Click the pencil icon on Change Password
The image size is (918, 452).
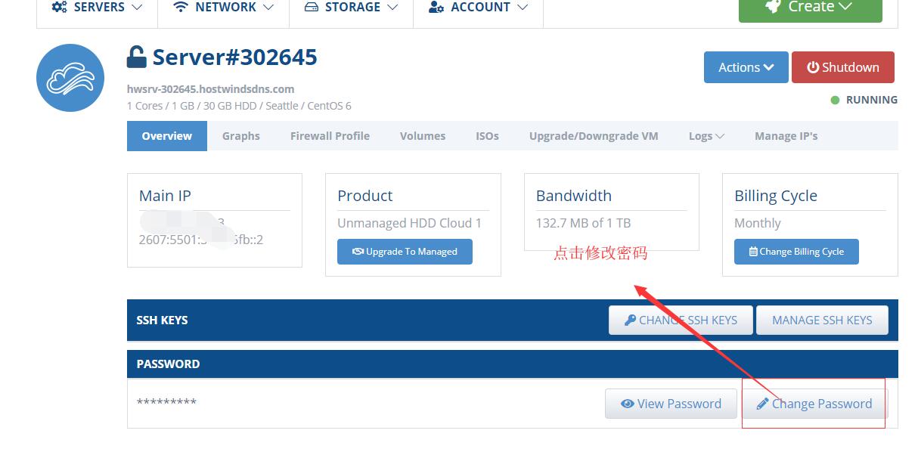point(761,404)
